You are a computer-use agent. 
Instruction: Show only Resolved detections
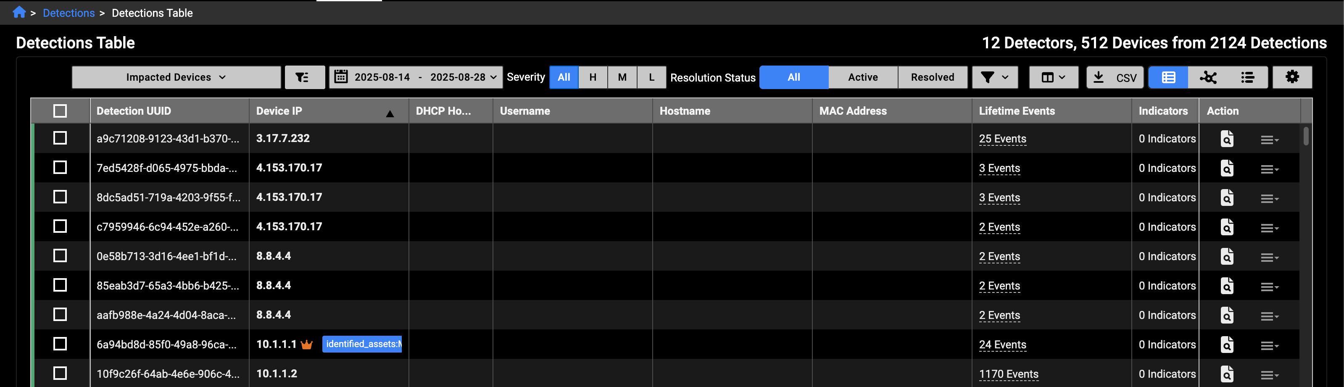[x=932, y=77]
